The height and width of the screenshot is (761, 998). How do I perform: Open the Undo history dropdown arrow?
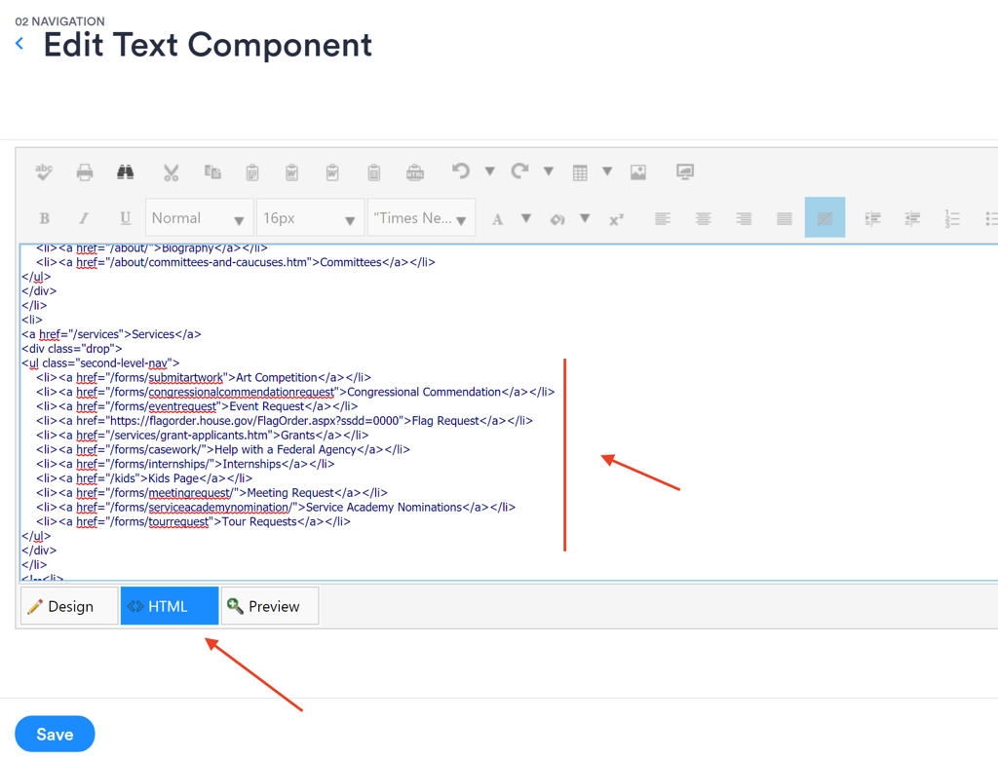click(x=490, y=171)
